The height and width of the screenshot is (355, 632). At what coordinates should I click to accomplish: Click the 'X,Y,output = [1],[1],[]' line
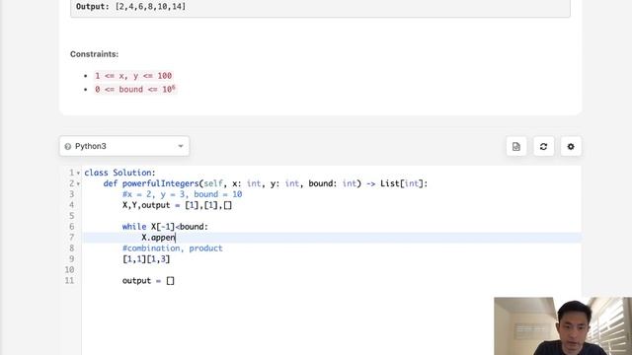point(177,205)
